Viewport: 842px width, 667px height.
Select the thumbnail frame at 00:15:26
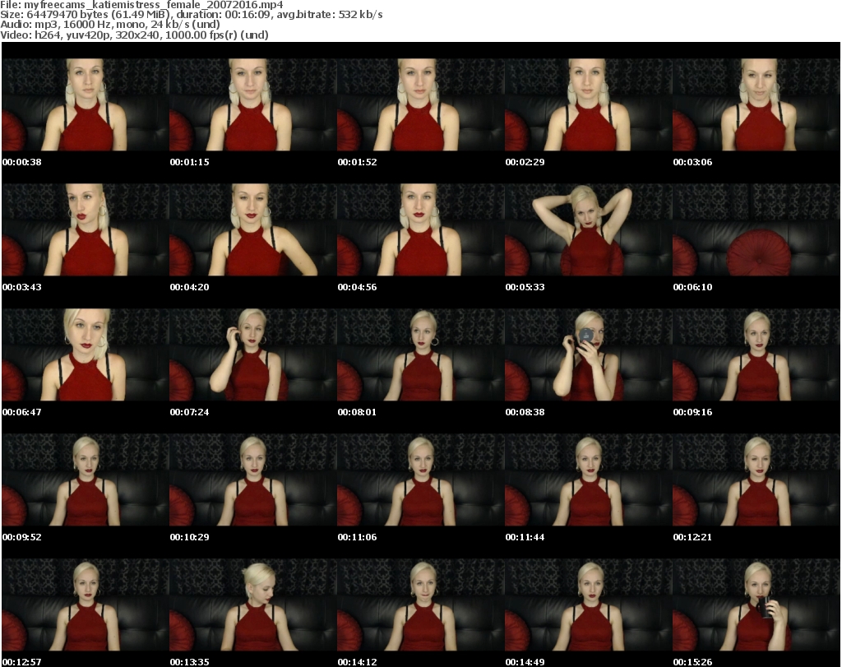point(756,604)
